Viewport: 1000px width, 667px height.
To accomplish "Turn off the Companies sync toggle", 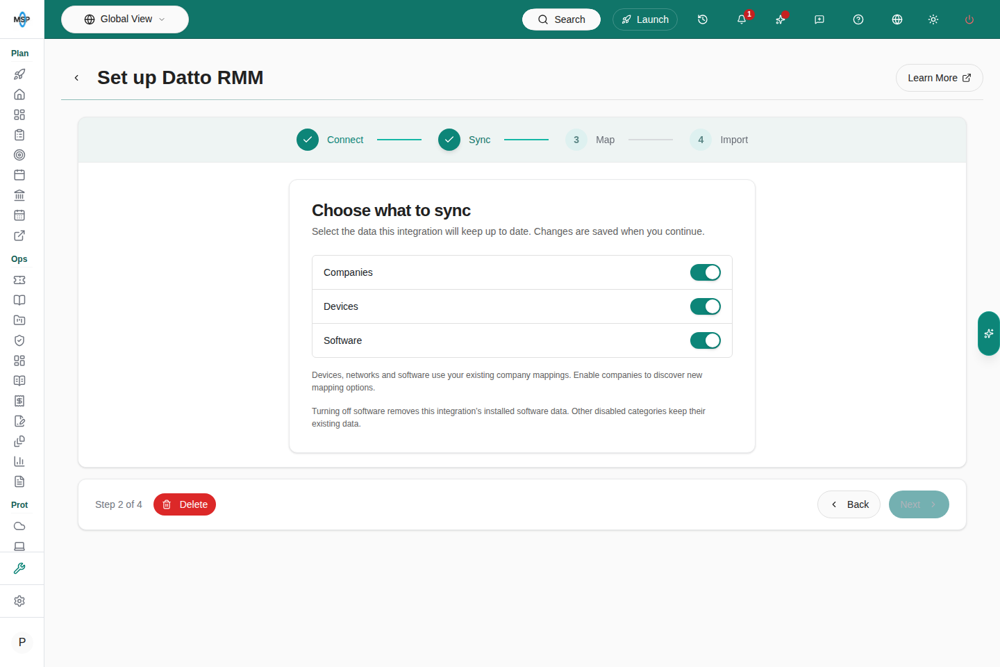I will pyautogui.click(x=706, y=272).
